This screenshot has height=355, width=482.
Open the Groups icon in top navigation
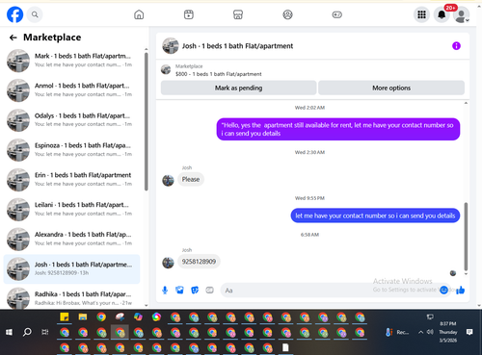(x=287, y=14)
